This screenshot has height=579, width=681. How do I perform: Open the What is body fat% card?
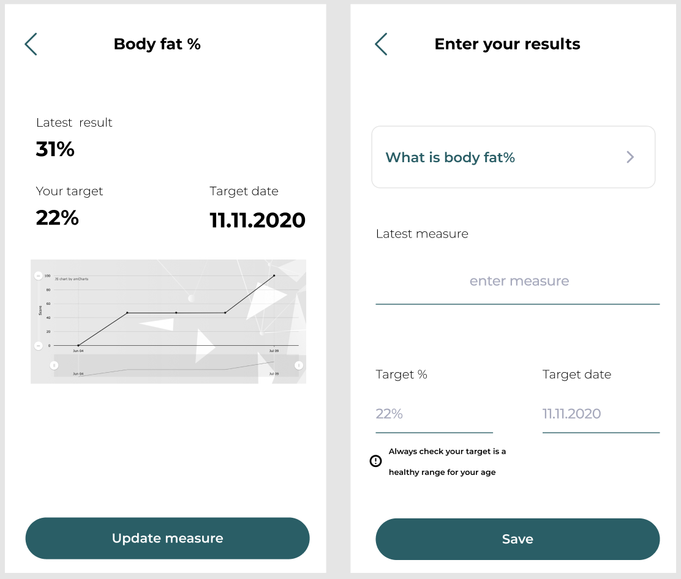513,157
